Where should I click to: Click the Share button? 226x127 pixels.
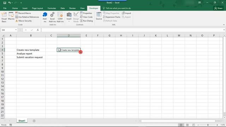click(x=218, y=8)
